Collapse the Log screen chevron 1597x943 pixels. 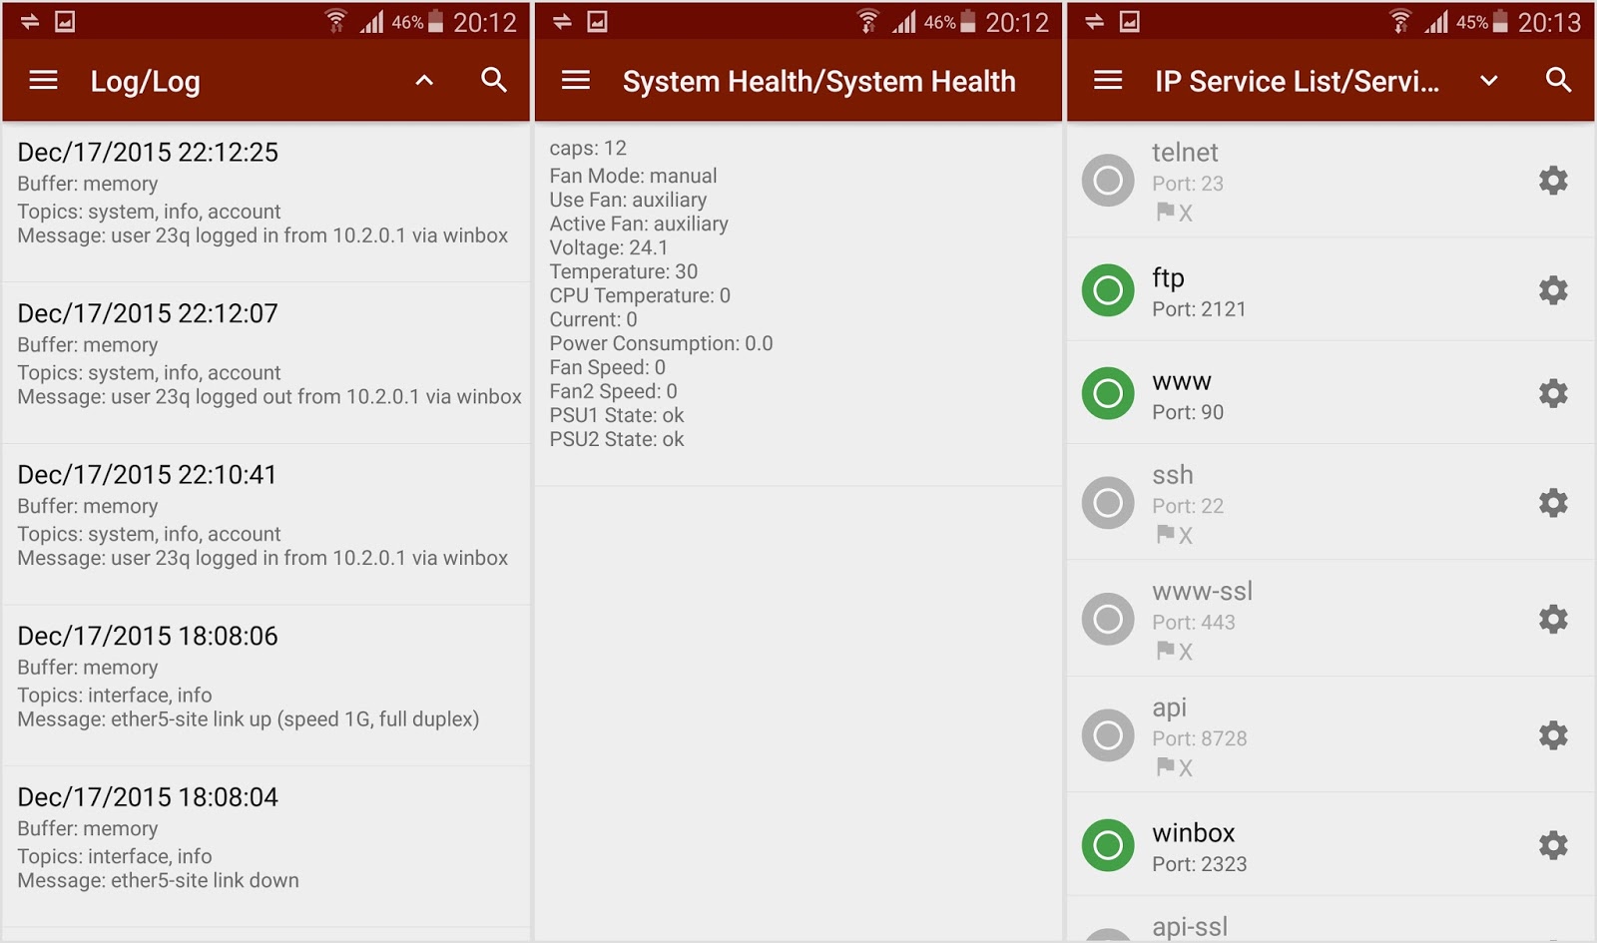(x=424, y=81)
